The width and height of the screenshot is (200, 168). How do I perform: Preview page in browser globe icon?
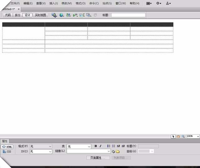point(61,15)
